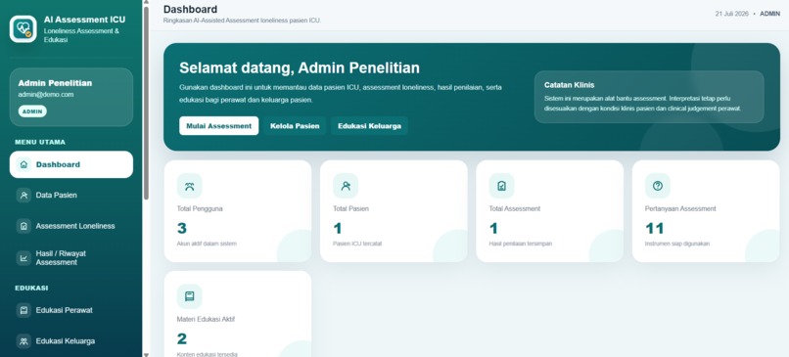This screenshot has width=789, height=357.
Task: Click the Edukasi Keluarga group icon
Action: [x=23, y=341]
